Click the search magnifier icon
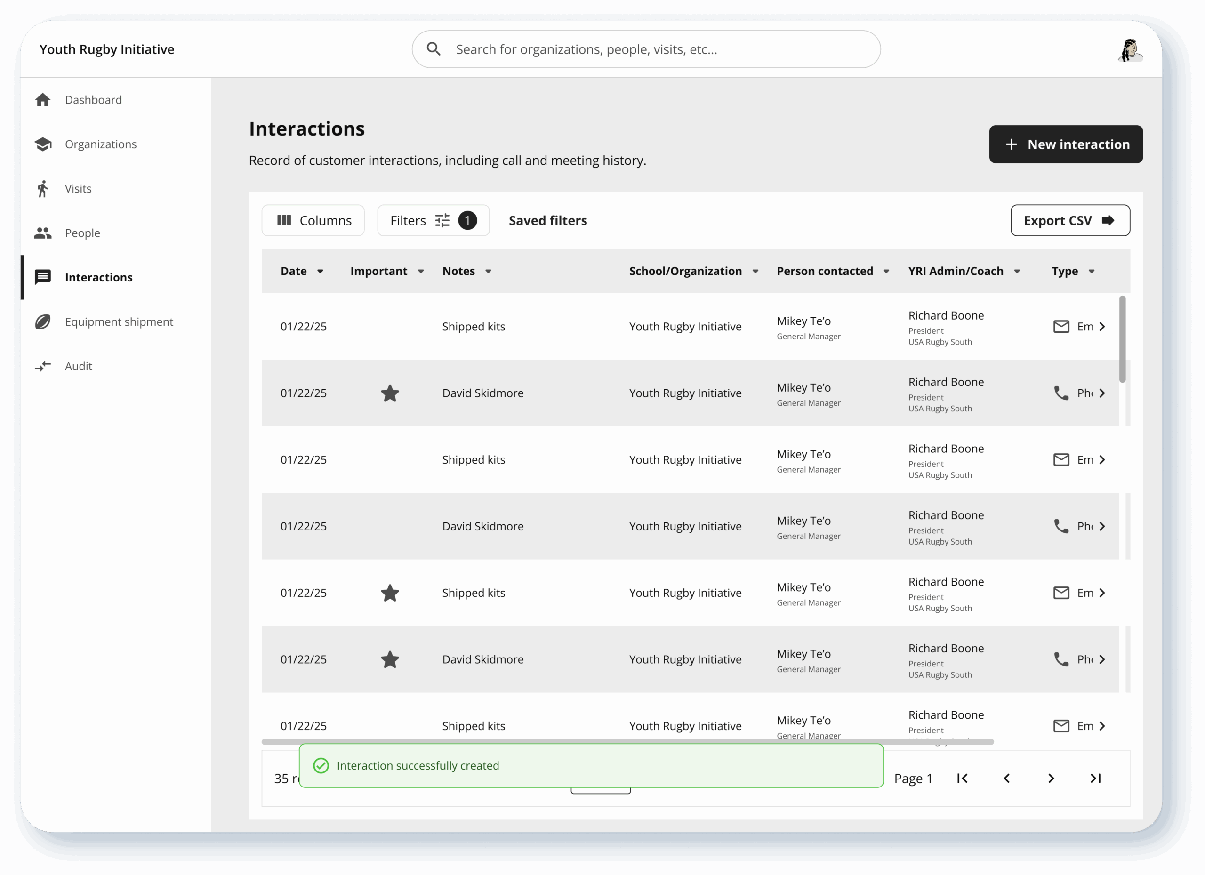 [434, 49]
